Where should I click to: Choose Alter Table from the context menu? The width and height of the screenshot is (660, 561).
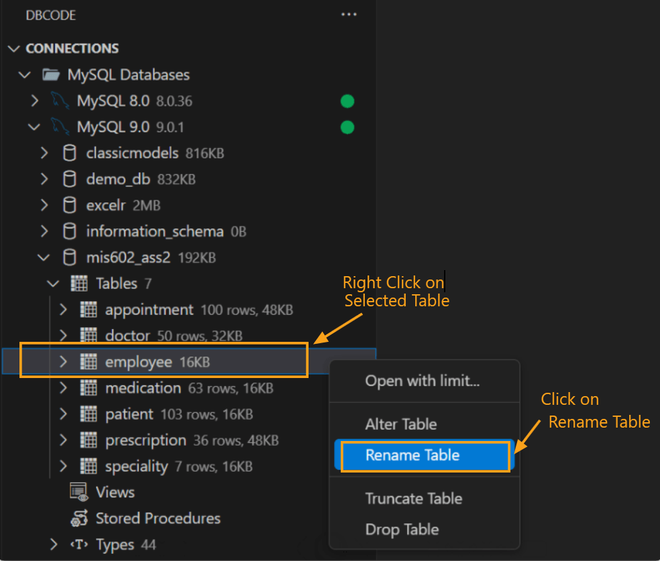pyautogui.click(x=401, y=424)
